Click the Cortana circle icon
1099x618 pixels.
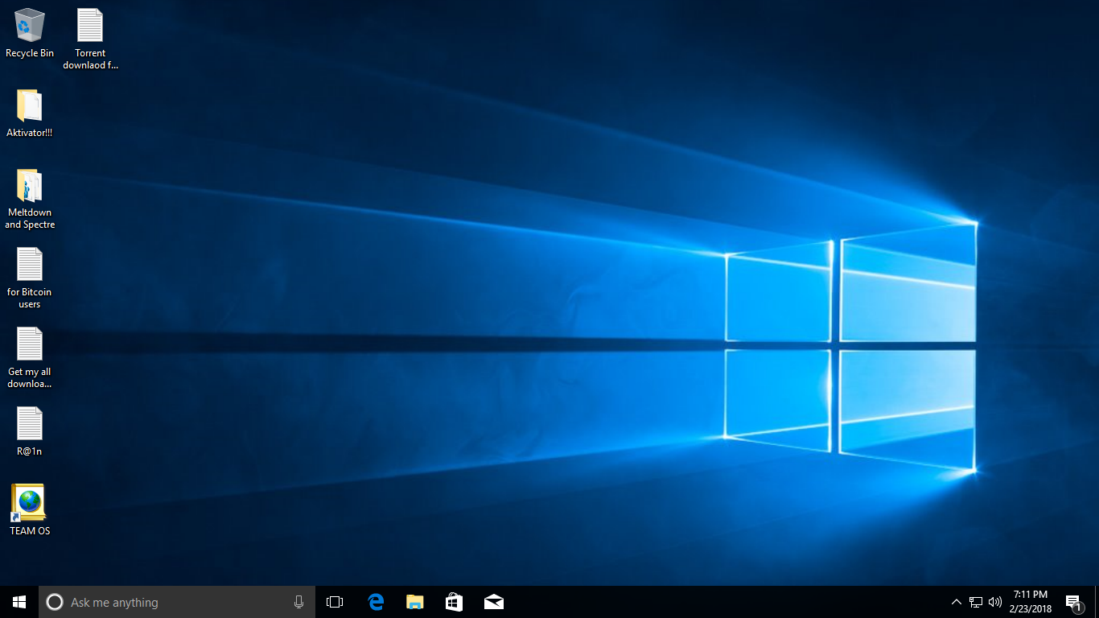click(55, 602)
